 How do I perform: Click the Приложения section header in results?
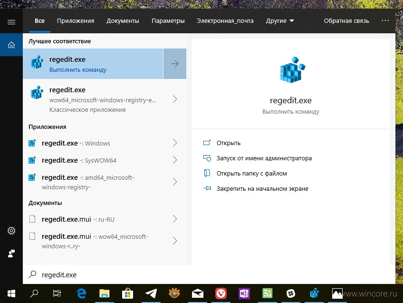click(x=48, y=127)
